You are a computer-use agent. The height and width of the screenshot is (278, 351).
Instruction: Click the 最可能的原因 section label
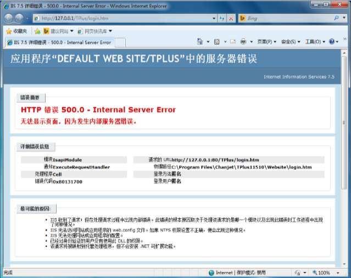pyautogui.click(x=35, y=208)
